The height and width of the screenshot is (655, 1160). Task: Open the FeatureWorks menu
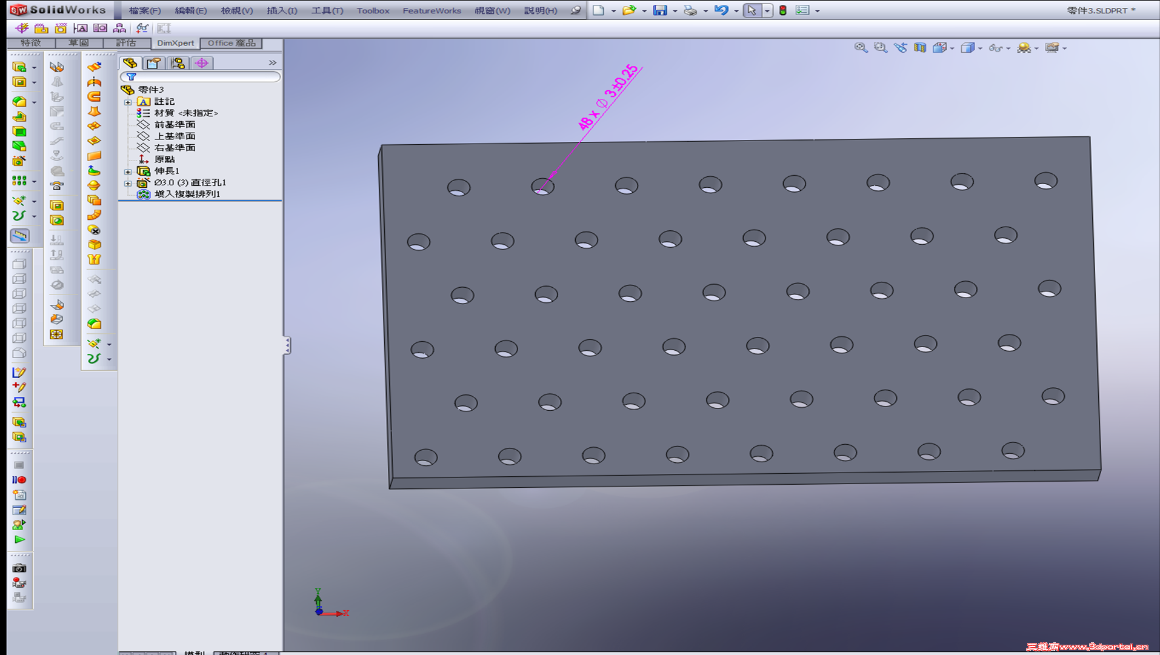(x=432, y=10)
